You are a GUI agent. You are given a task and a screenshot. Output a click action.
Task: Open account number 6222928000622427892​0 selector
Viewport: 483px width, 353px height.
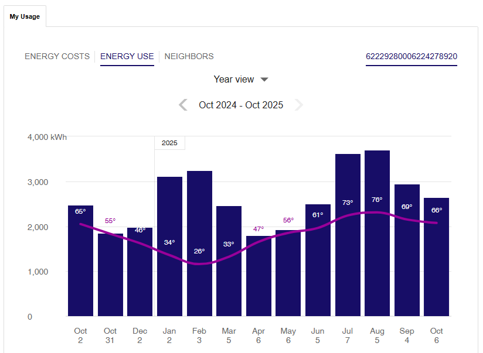click(x=411, y=57)
